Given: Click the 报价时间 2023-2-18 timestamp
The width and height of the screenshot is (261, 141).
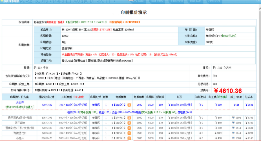Looking at the screenshot, I should 86,22.
